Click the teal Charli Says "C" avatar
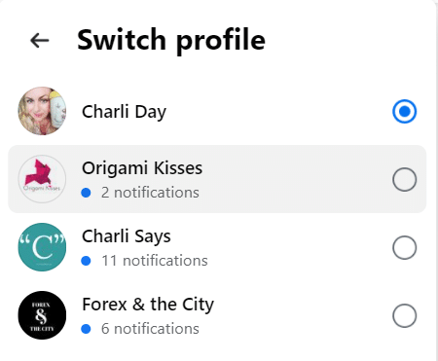Image resolution: width=438 pixels, height=361 pixels. coord(42,247)
